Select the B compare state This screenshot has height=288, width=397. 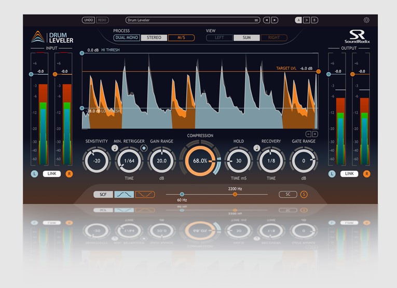[x=314, y=20]
